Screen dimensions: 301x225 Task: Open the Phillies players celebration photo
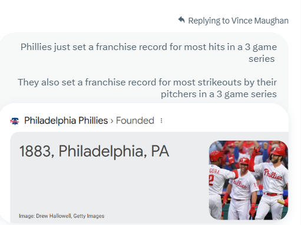249,180
